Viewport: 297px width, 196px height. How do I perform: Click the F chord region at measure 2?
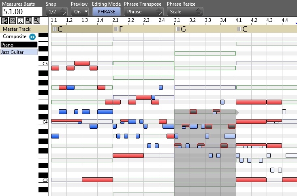click(x=143, y=29)
